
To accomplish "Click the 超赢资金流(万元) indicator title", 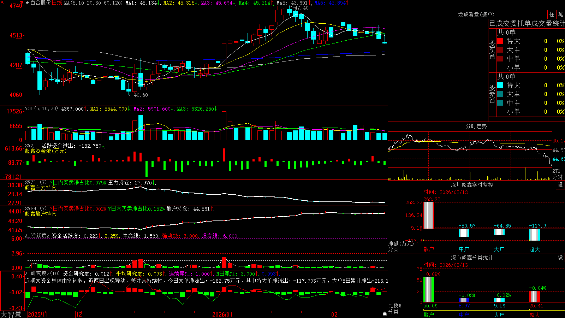I will (x=46, y=151).
